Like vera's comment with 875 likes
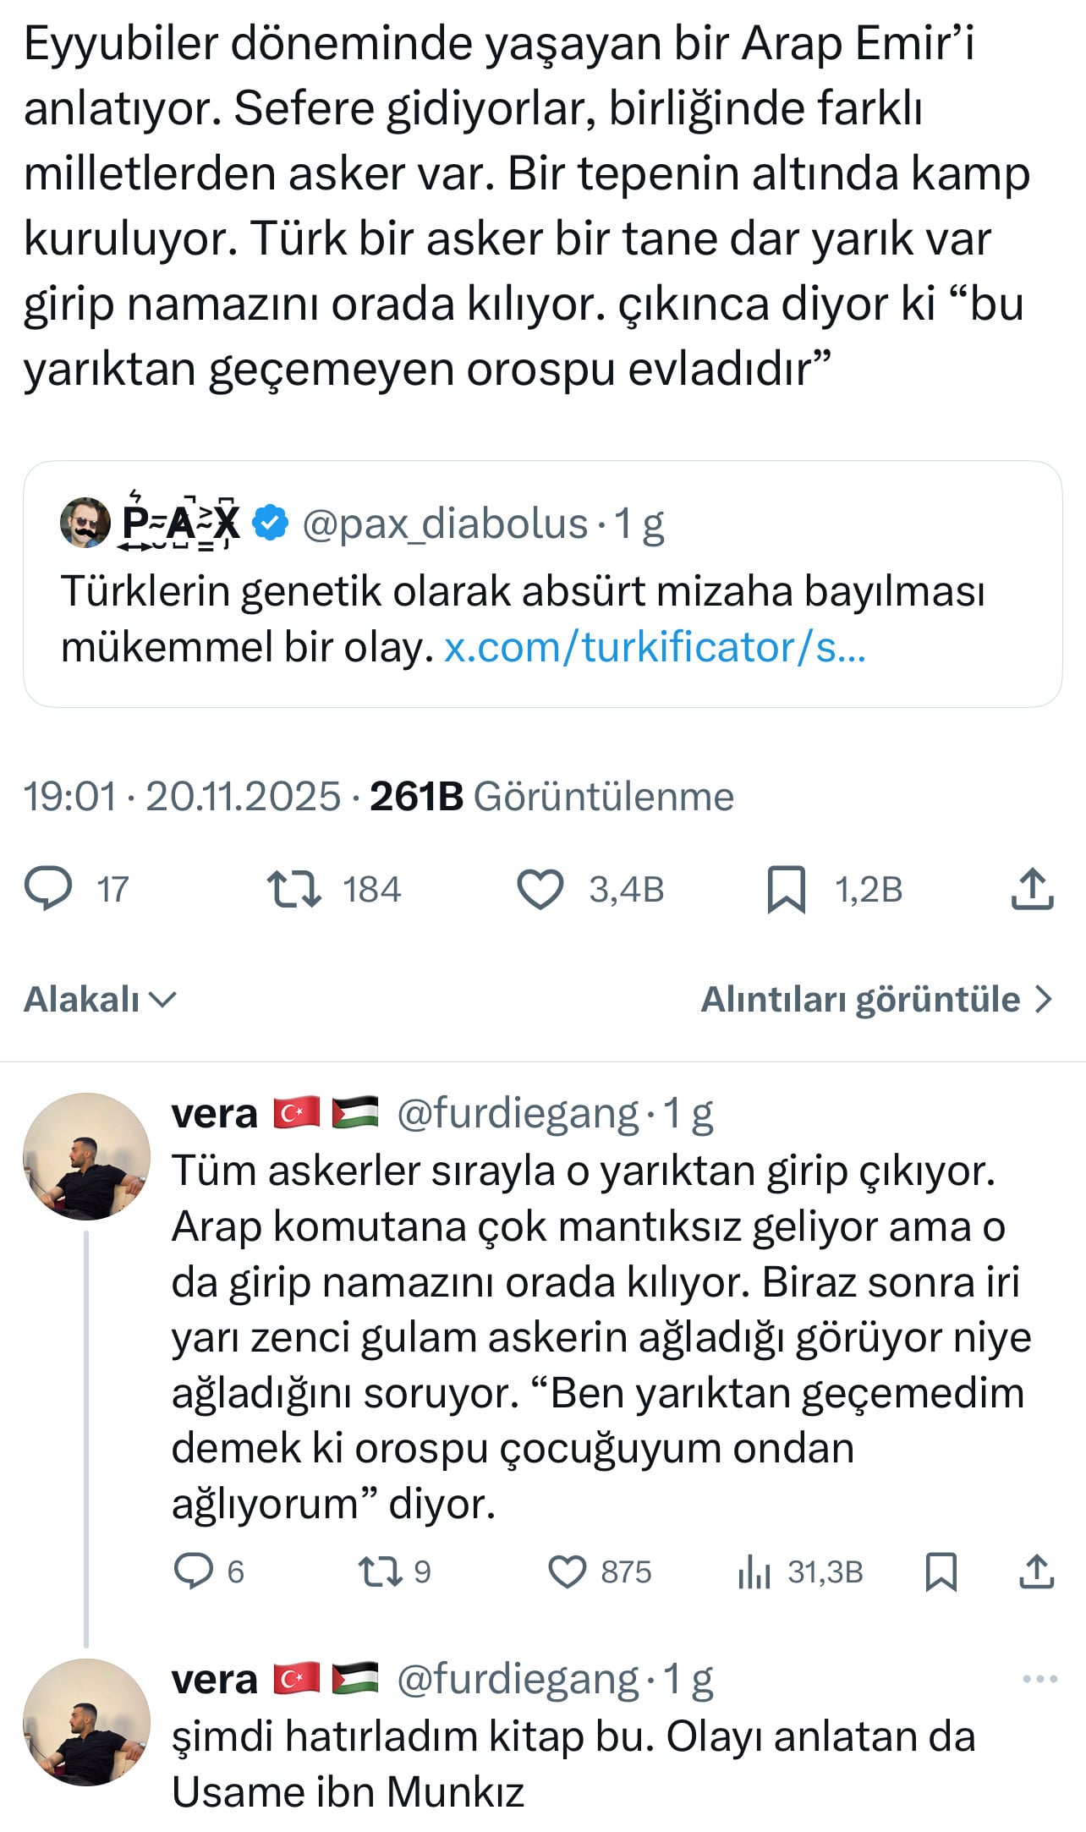 [x=567, y=1571]
